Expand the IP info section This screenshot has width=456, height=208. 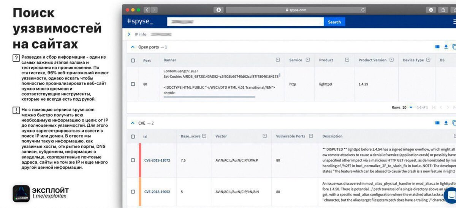coord(129,34)
